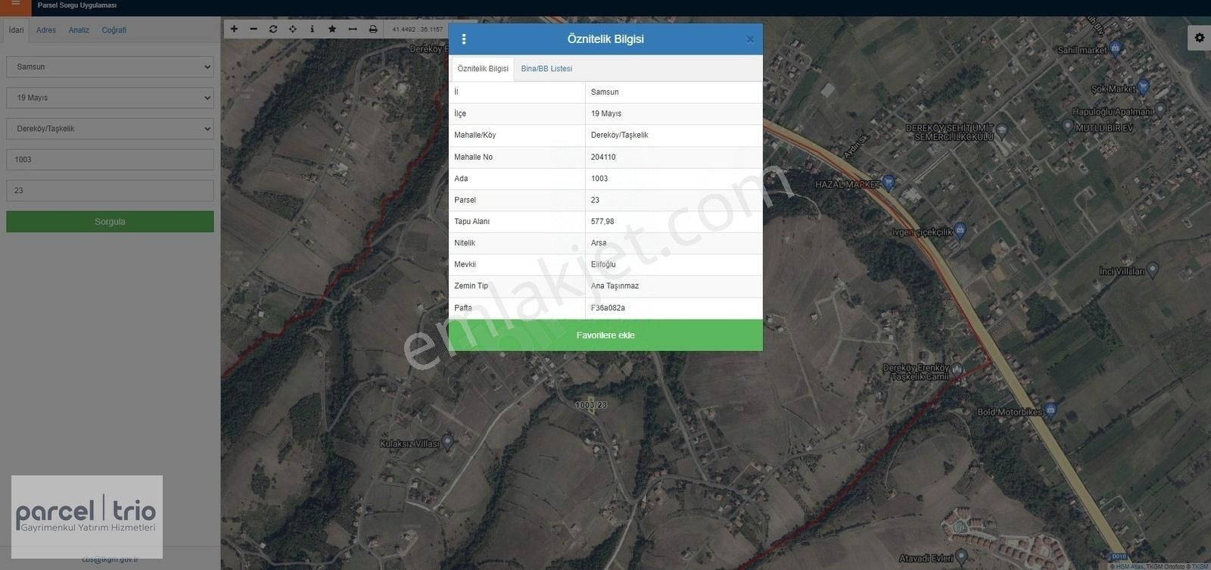Zoom in with the plus tool
The image size is (1211, 570).
click(234, 29)
